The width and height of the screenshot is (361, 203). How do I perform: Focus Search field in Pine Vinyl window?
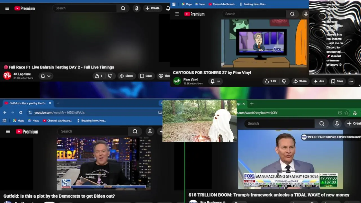254,14
